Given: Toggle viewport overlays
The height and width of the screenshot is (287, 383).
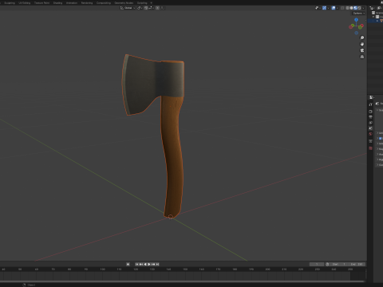Looking at the screenshot, I should pyautogui.click(x=334, y=8).
